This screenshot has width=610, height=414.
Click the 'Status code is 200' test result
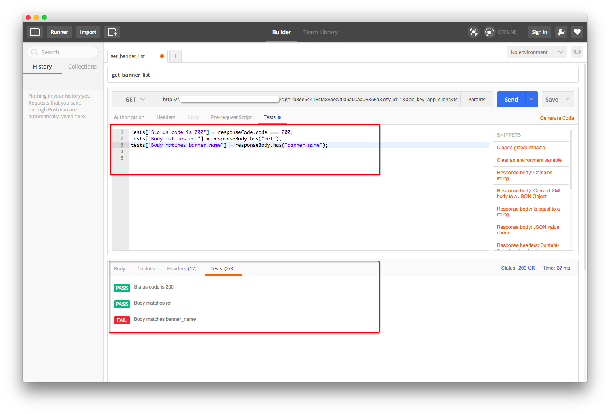(x=154, y=287)
